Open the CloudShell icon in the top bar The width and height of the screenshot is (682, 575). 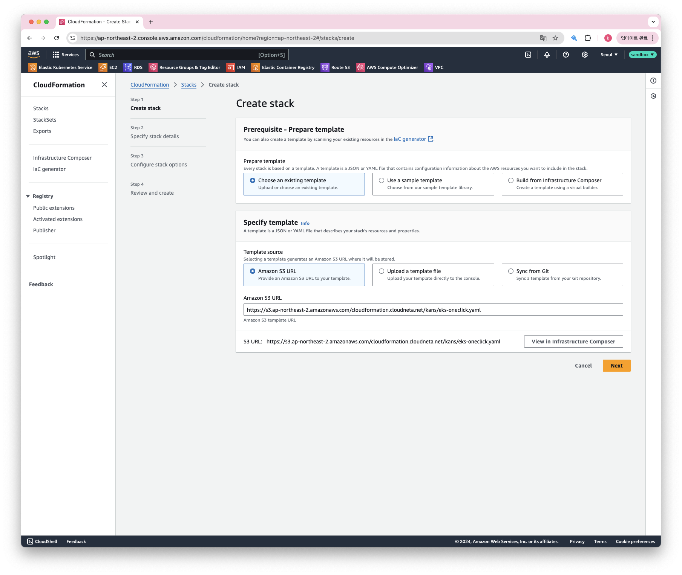528,55
